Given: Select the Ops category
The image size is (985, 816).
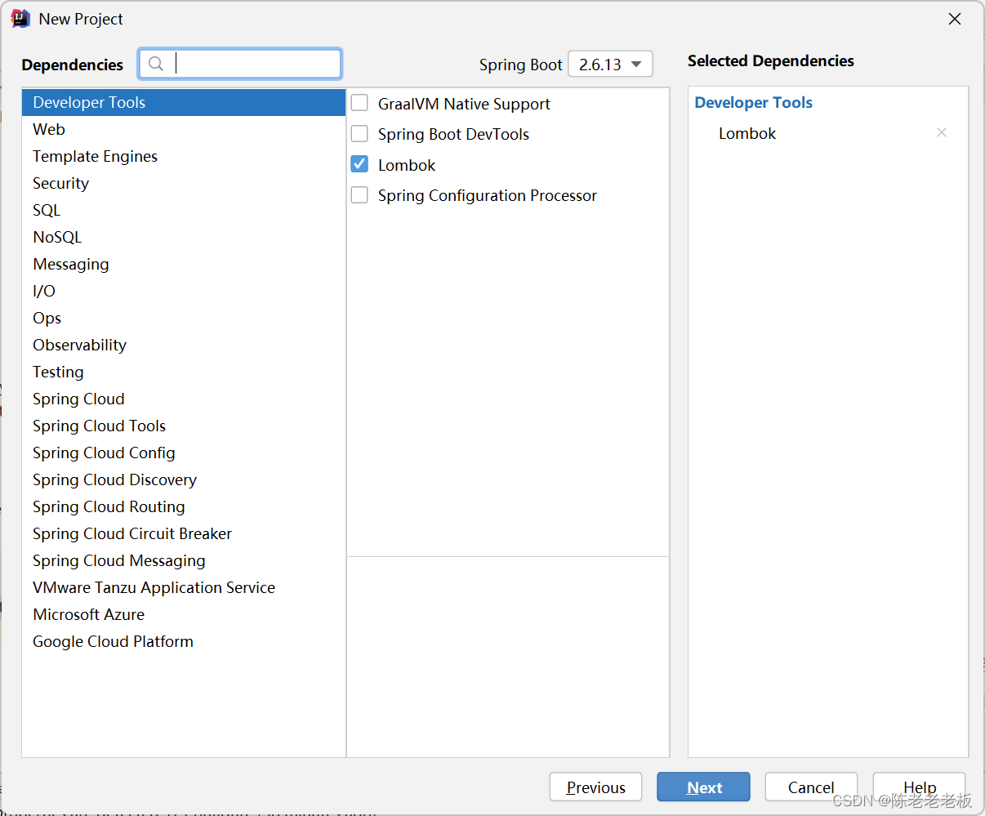Looking at the screenshot, I should pos(184,318).
